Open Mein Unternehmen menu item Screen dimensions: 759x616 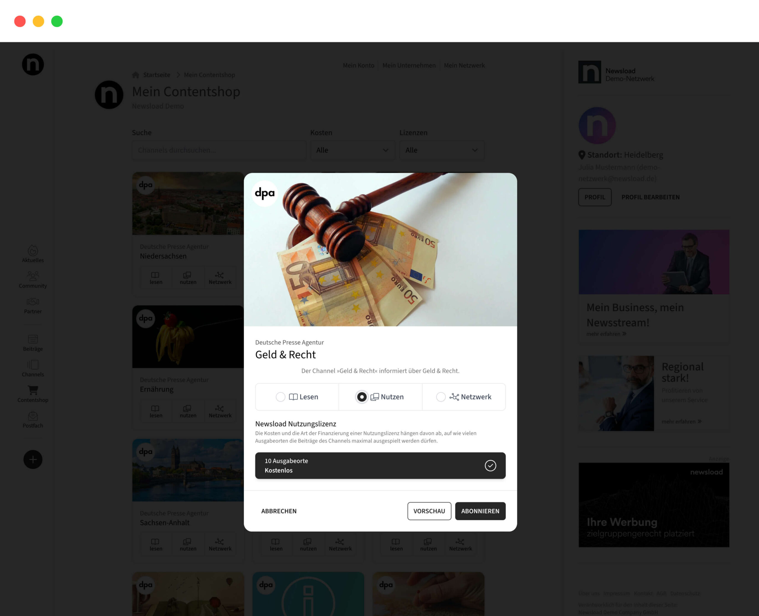tap(409, 65)
